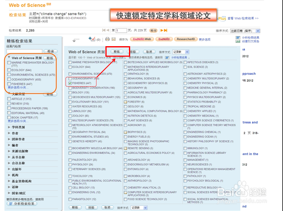Check MARINE FRESHWATER BIOLOGY in main panel
Screen dimensions: 283x211
click(x=70, y=62)
